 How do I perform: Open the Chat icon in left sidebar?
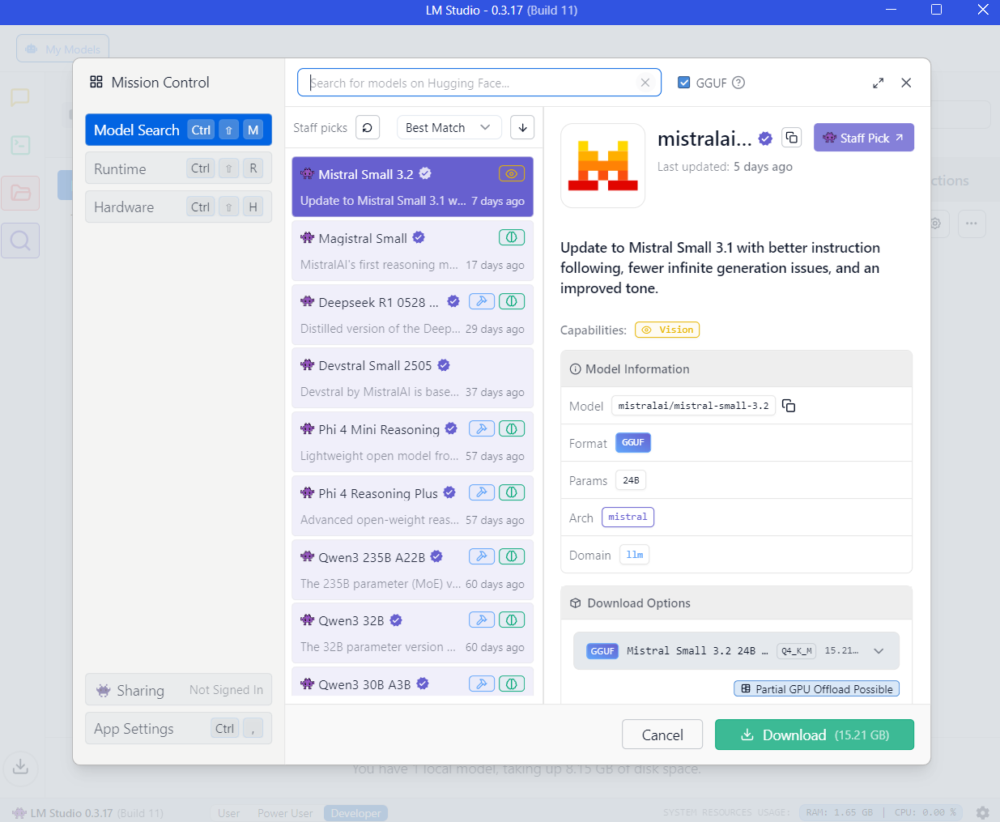[20, 98]
